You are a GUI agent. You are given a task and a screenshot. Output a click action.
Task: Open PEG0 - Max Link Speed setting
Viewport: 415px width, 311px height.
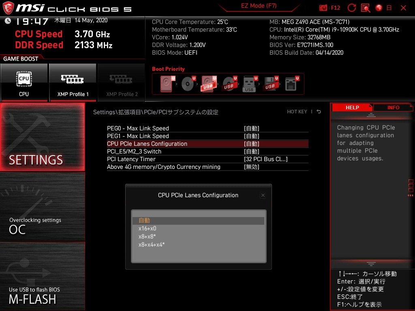tap(207, 128)
